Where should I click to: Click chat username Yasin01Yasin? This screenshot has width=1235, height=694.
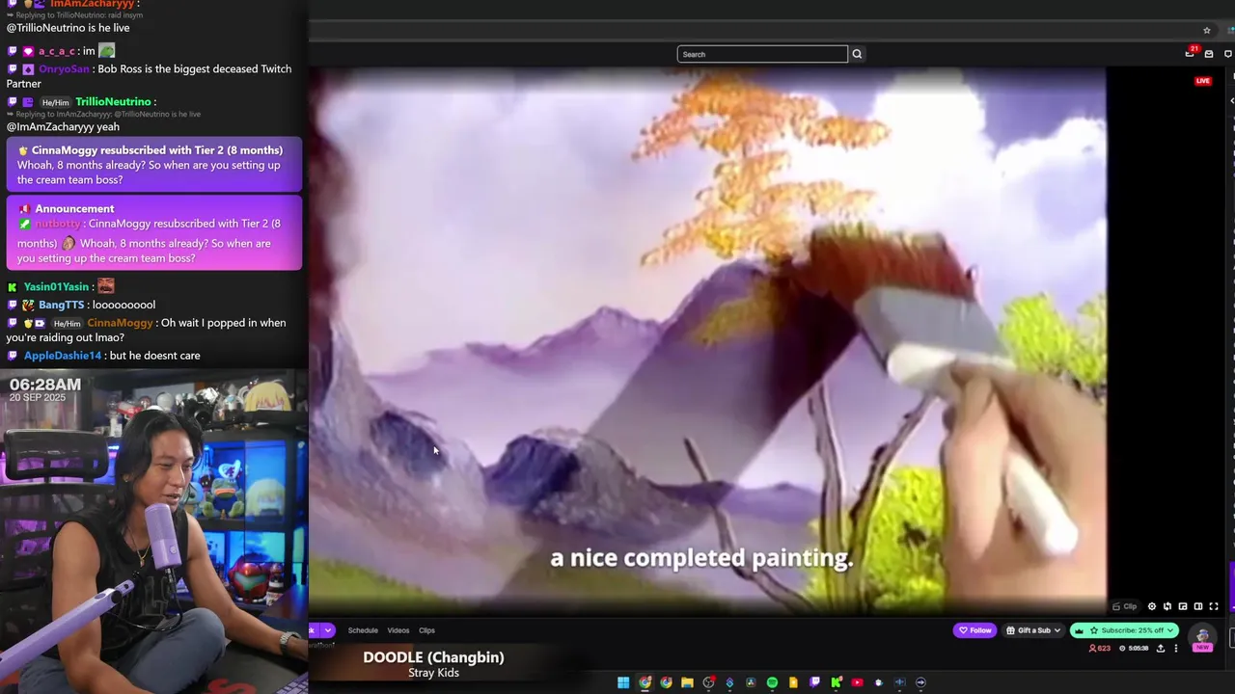[x=56, y=286]
